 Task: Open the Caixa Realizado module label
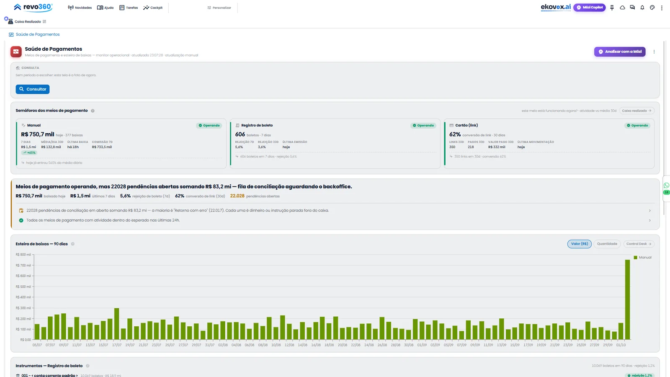point(28,22)
